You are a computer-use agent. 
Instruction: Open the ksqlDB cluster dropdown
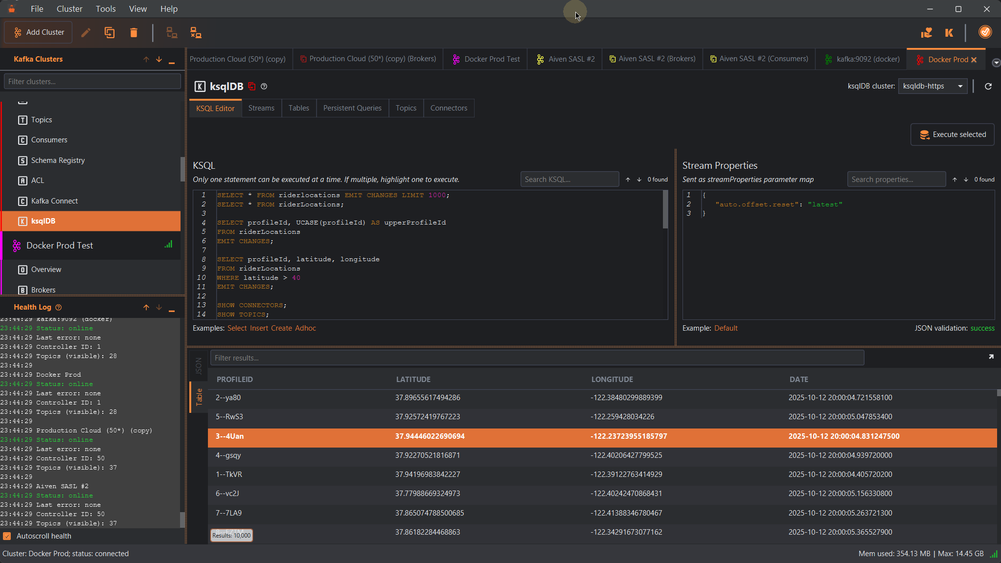[x=933, y=86]
